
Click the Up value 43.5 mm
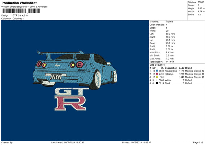tap(170, 40)
